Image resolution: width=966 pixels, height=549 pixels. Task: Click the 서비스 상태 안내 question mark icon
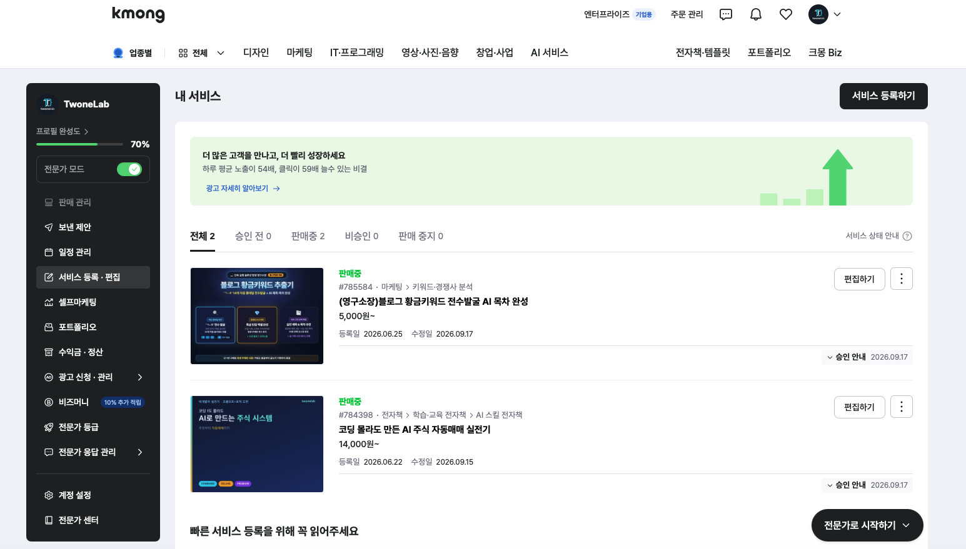point(907,236)
